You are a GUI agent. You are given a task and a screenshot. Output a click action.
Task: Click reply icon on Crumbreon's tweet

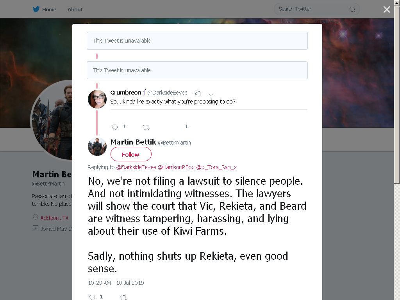(x=115, y=127)
